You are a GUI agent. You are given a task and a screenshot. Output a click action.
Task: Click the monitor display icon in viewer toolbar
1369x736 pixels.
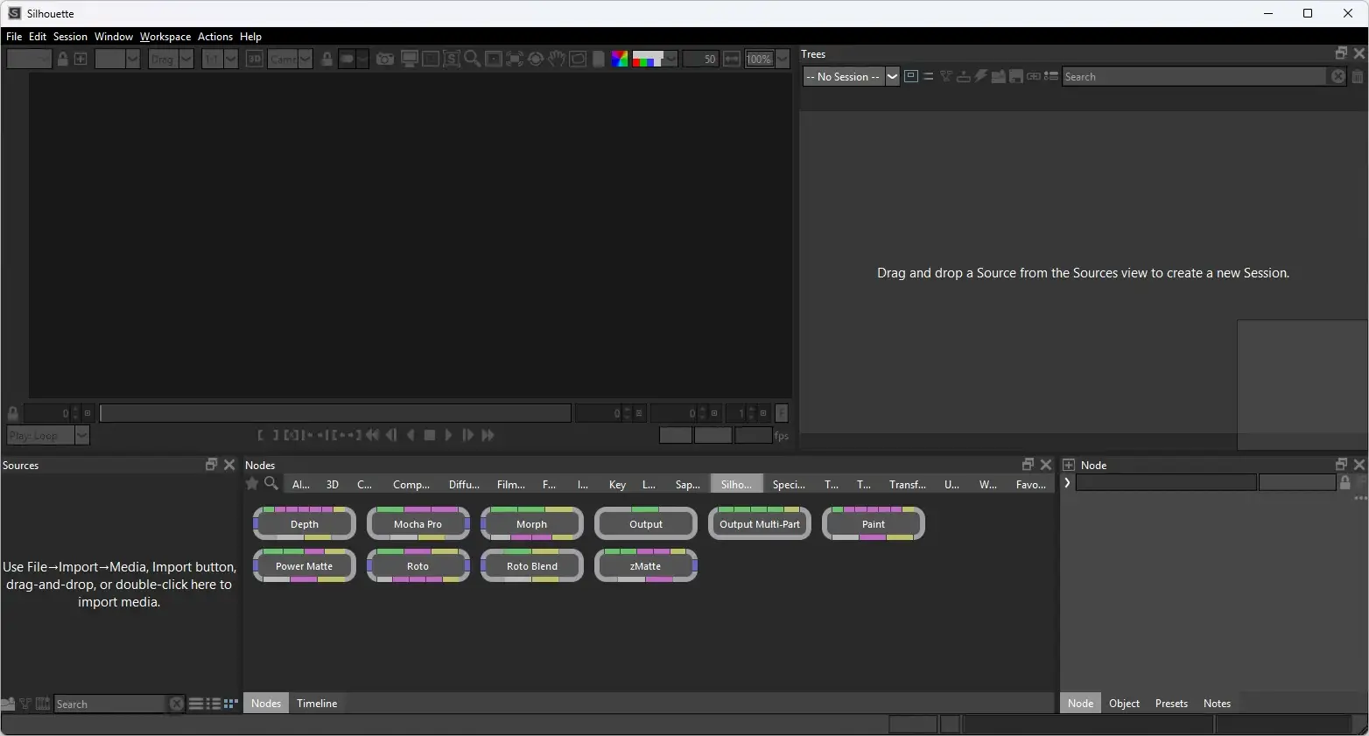coord(409,59)
